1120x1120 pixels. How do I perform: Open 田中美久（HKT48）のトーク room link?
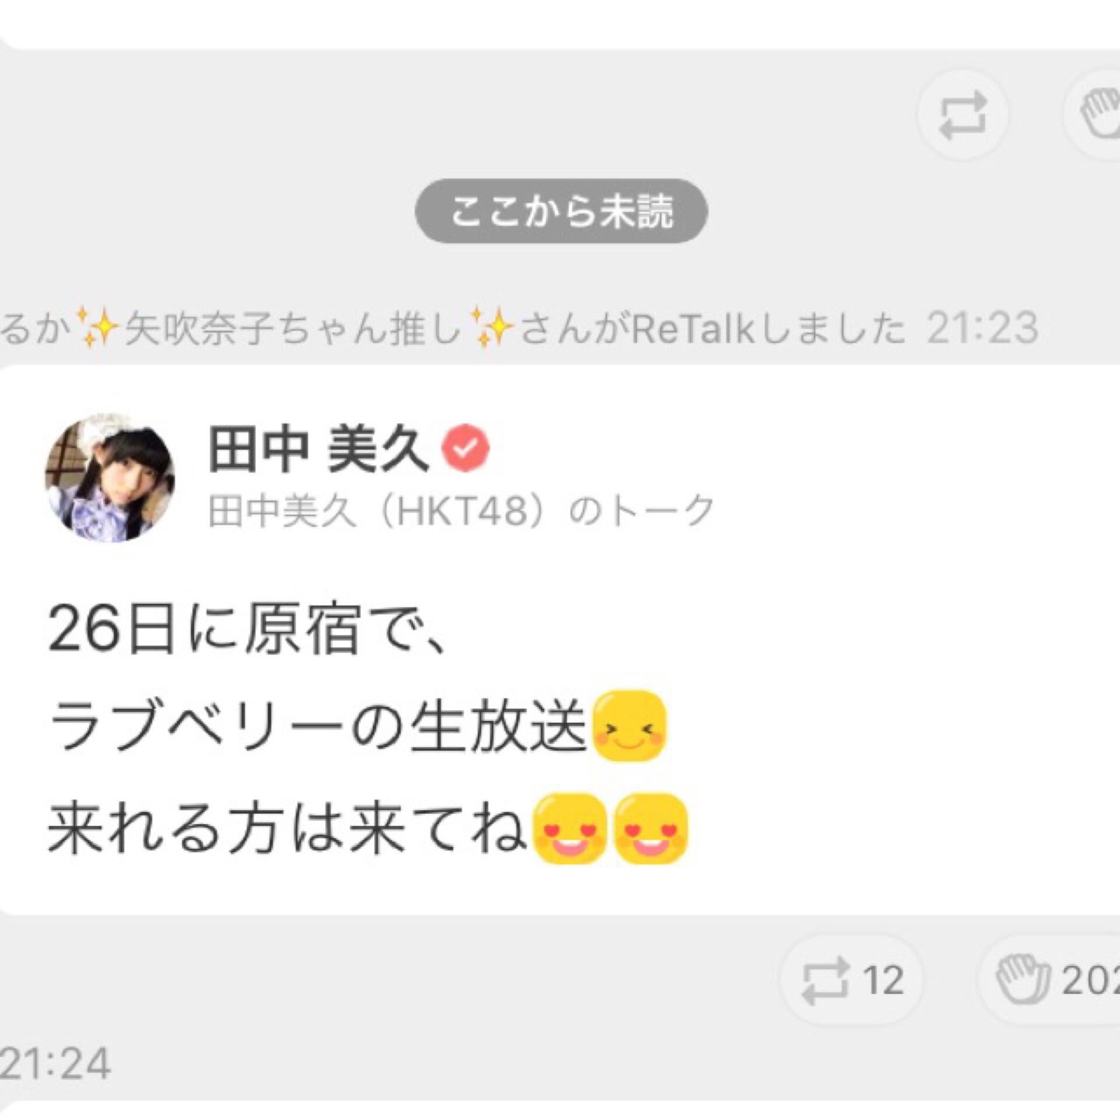pyautogui.click(x=461, y=511)
